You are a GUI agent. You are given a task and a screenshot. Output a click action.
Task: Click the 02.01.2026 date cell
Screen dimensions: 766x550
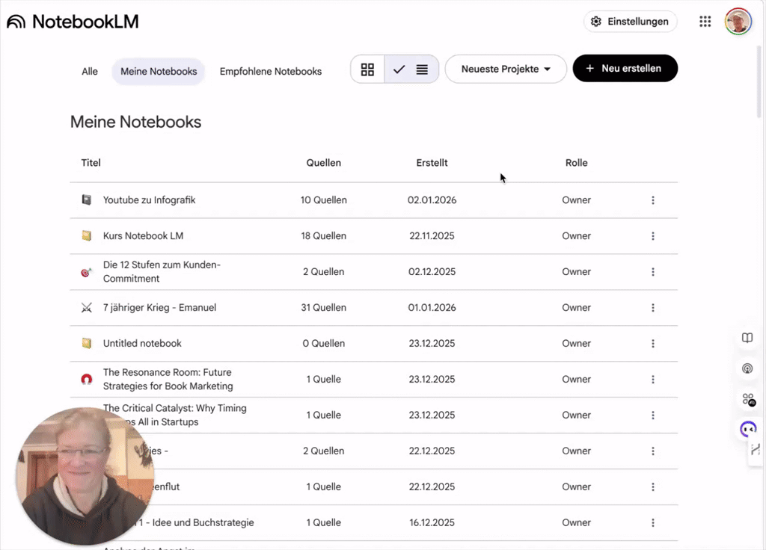432,200
